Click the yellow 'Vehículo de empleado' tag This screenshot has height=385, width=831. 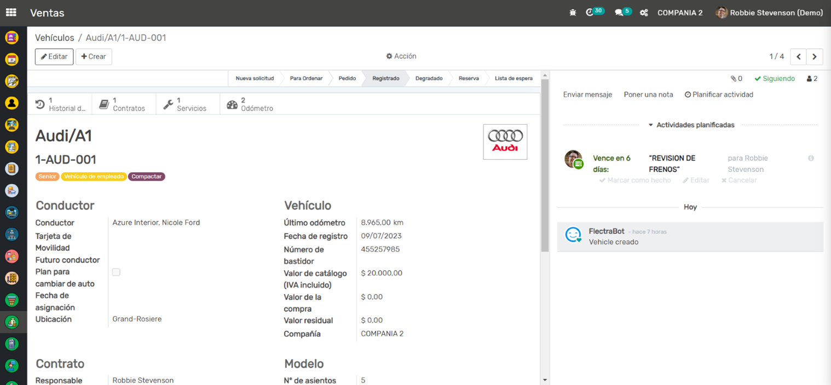[x=94, y=177]
